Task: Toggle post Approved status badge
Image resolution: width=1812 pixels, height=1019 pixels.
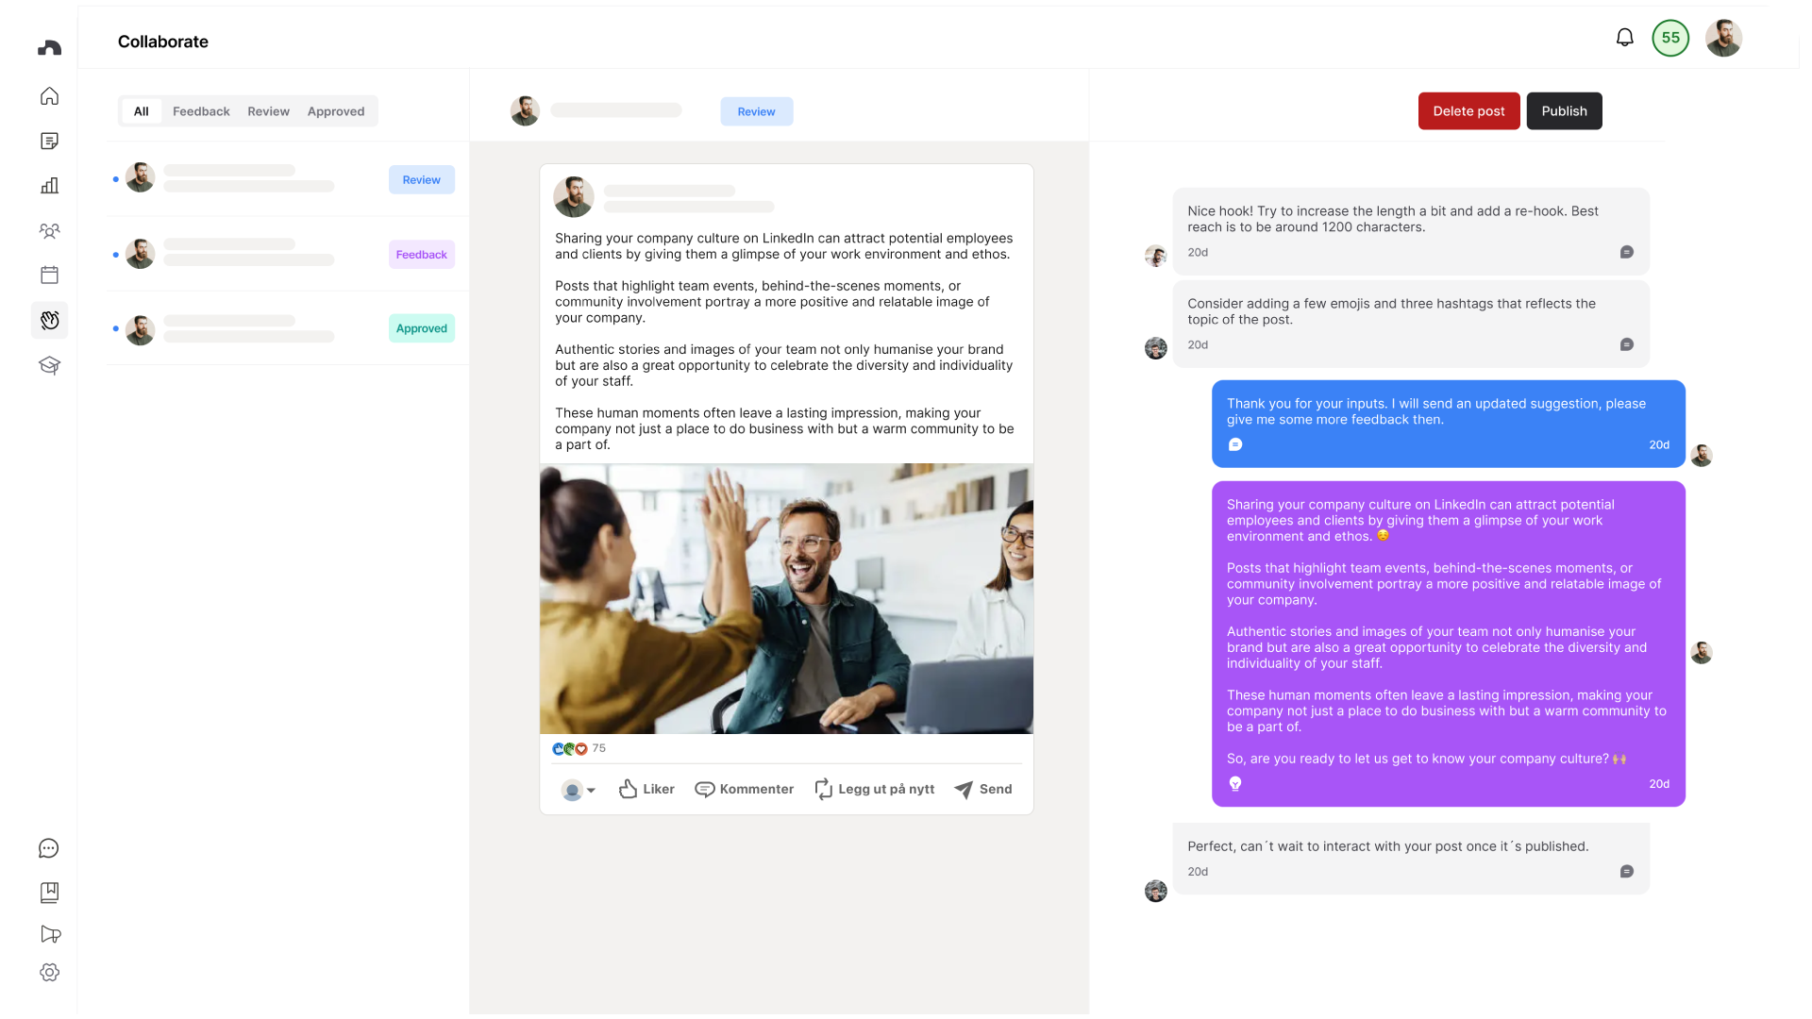Action: pos(422,327)
